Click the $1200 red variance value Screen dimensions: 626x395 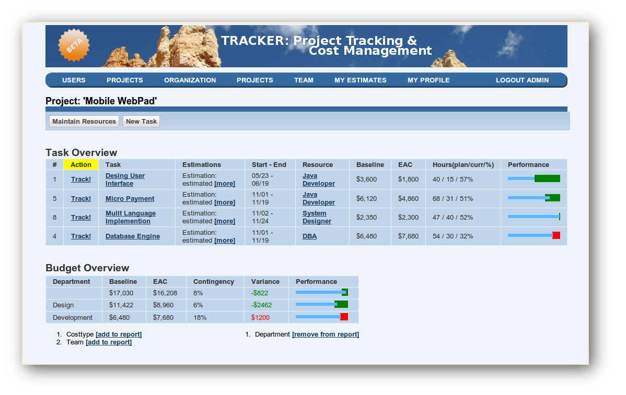tap(260, 317)
